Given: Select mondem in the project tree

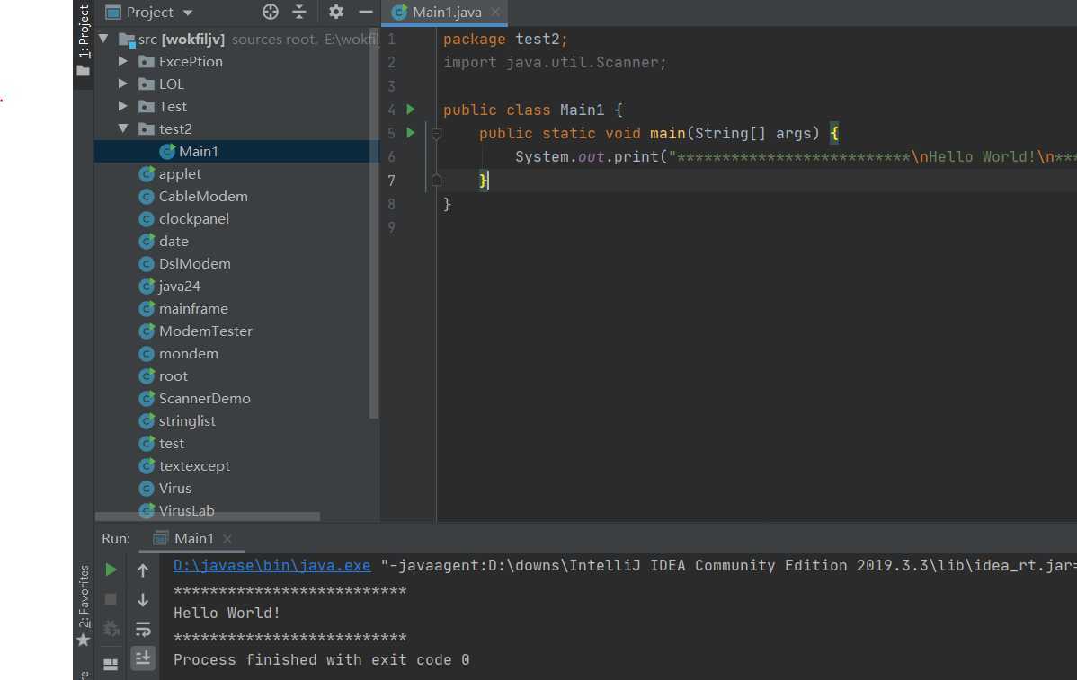Looking at the screenshot, I should click(188, 353).
